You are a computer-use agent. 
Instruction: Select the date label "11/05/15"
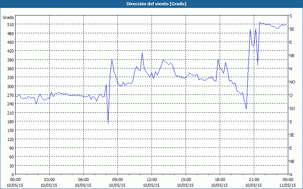tap(287, 186)
